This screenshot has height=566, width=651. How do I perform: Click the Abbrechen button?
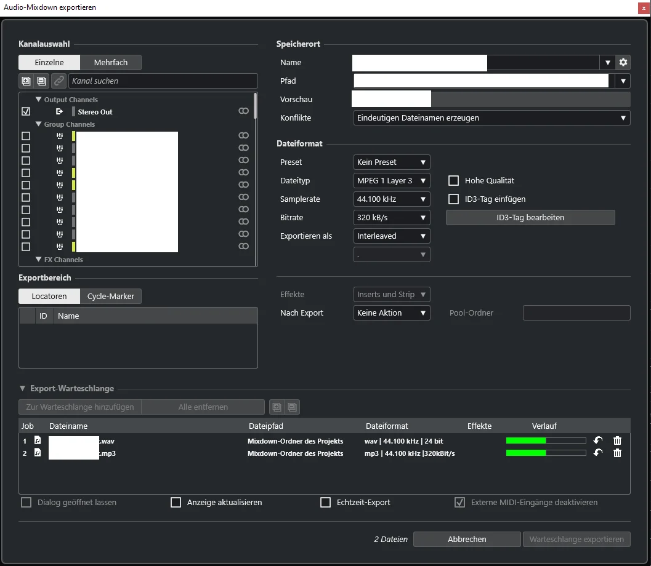click(467, 539)
